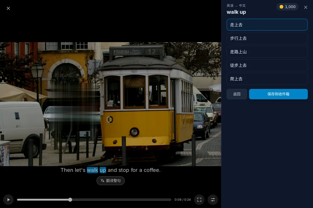Click the word "Then" in the subtitle

point(67,170)
